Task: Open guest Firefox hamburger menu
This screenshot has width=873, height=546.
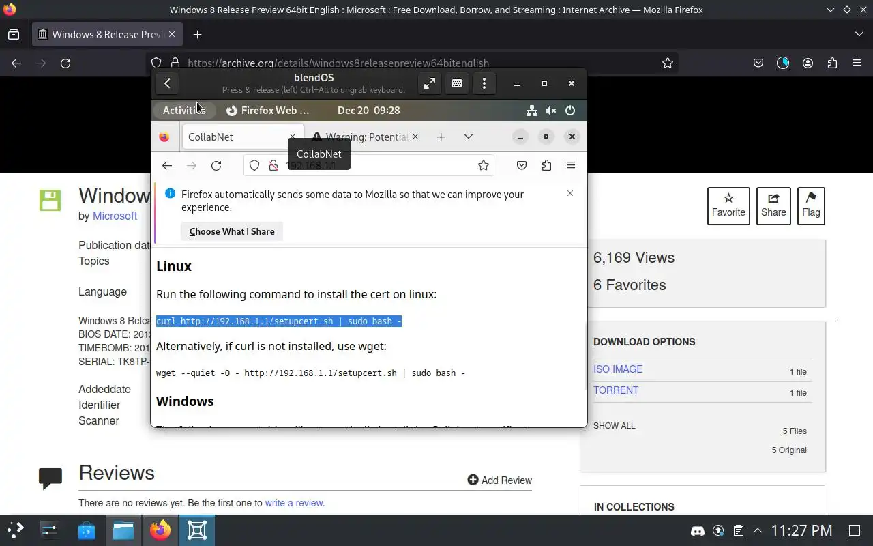Action: pyautogui.click(x=571, y=165)
